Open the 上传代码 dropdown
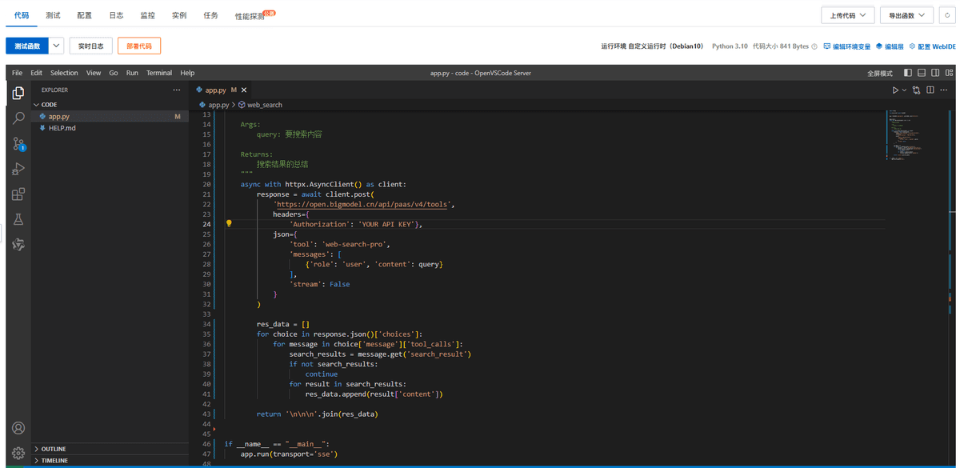Viewport: 960px width, 468px height. tap(847, 15)
